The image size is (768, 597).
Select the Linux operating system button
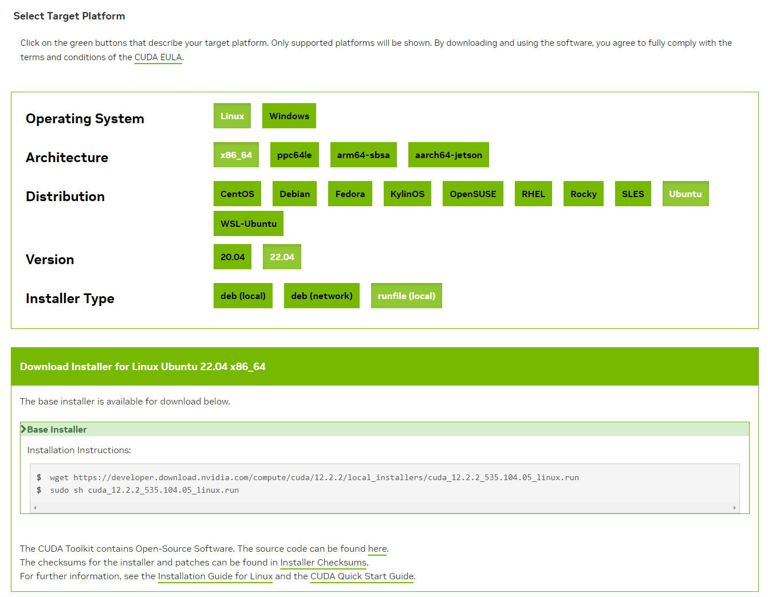pos(232,116)
